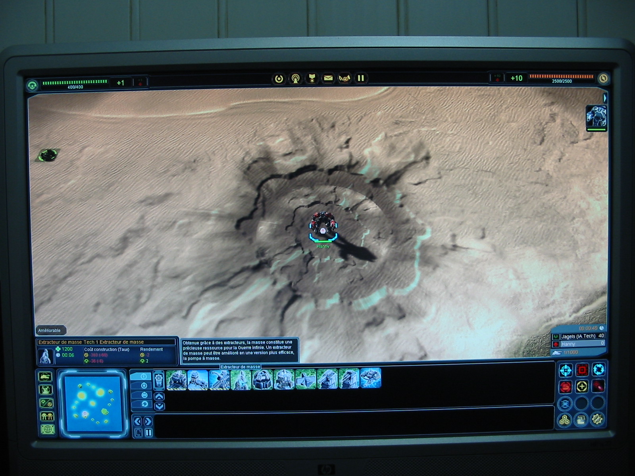Click the construction gear icon beside tech tabs
This screenshot has width=635, height=476.
pos(159,381)
